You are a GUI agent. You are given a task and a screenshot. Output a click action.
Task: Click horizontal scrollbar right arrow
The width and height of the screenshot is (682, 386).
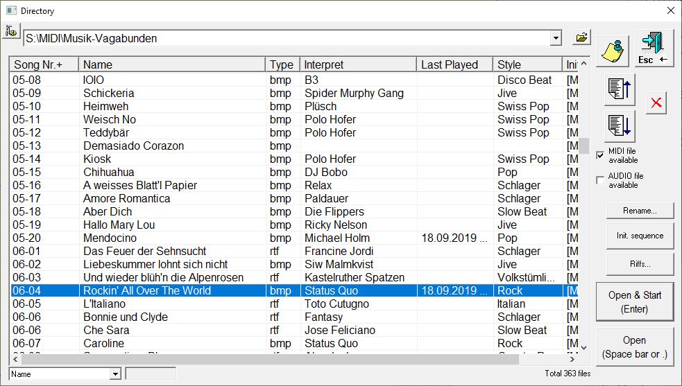tap(572, 360)
